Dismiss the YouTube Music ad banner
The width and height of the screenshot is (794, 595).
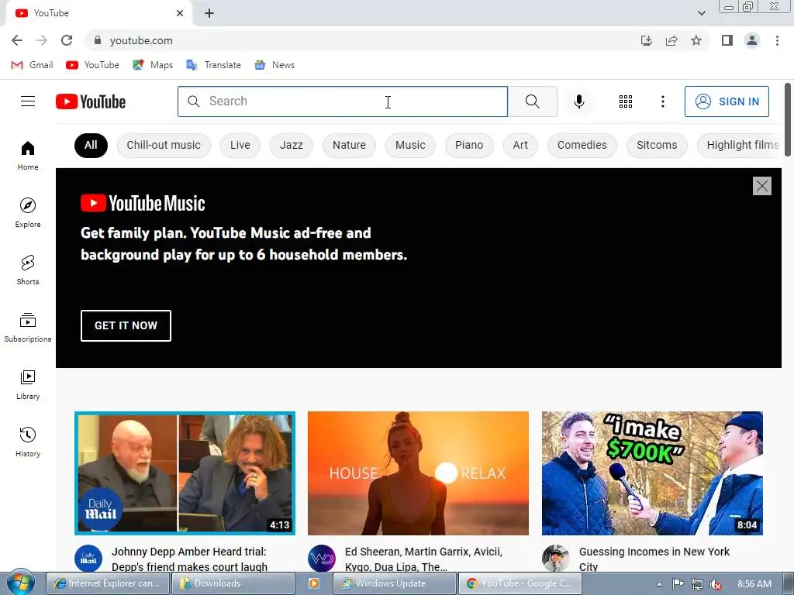761,186
